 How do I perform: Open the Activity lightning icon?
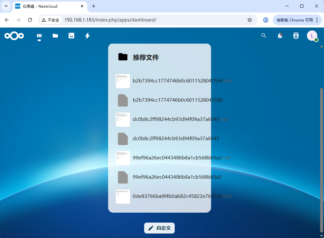pyautogui.click(x=88, y=36)
